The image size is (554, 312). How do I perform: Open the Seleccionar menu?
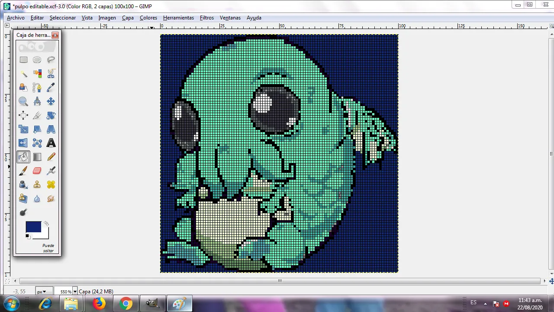pyautogui.click(x=63, y=18)
